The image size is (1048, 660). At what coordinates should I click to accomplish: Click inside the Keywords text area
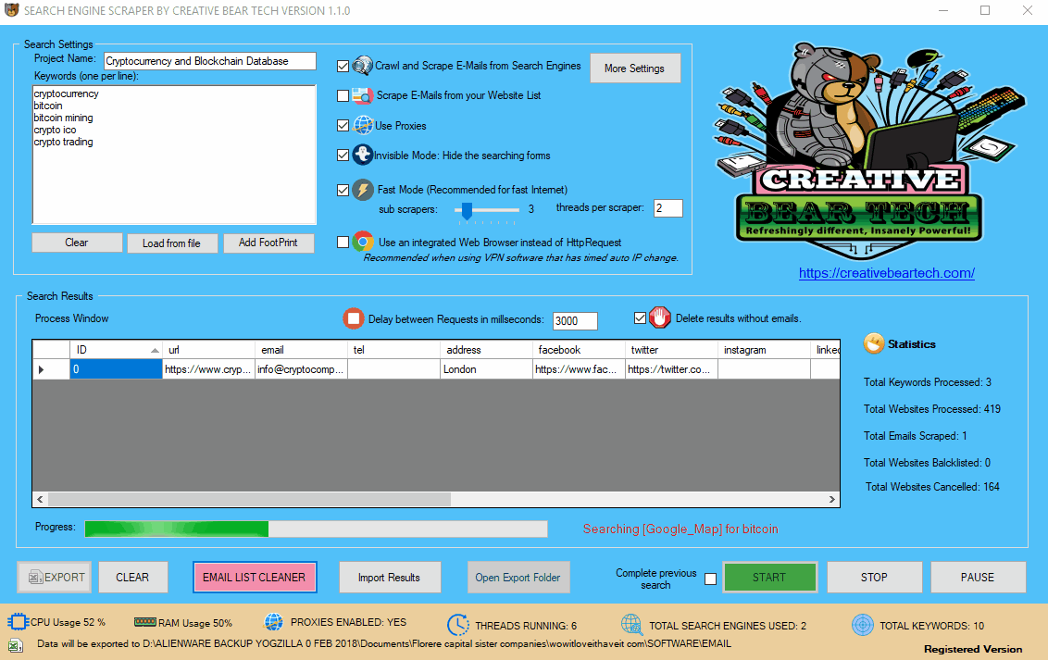174,155
